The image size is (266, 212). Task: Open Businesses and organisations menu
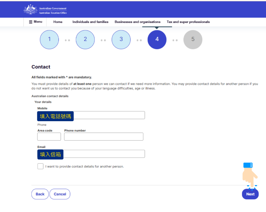pyautogui.click(x=137, y=22)
